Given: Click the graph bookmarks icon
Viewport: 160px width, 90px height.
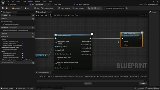Looking at the screenshot, I should [x=37, y=15].
